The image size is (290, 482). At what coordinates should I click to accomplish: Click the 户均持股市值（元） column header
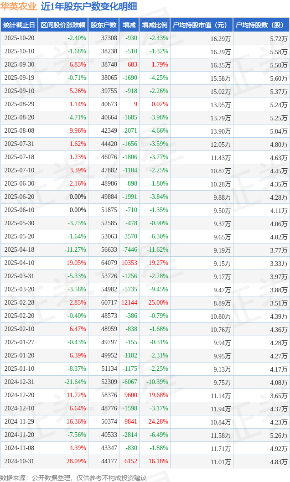(x=201, y=25)
